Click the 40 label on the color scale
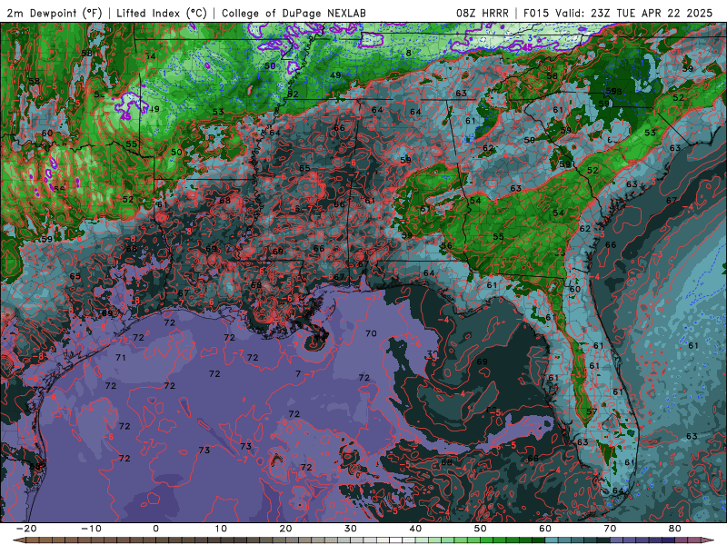The width and height of the screenshot is (727, 545). (415, 529)
